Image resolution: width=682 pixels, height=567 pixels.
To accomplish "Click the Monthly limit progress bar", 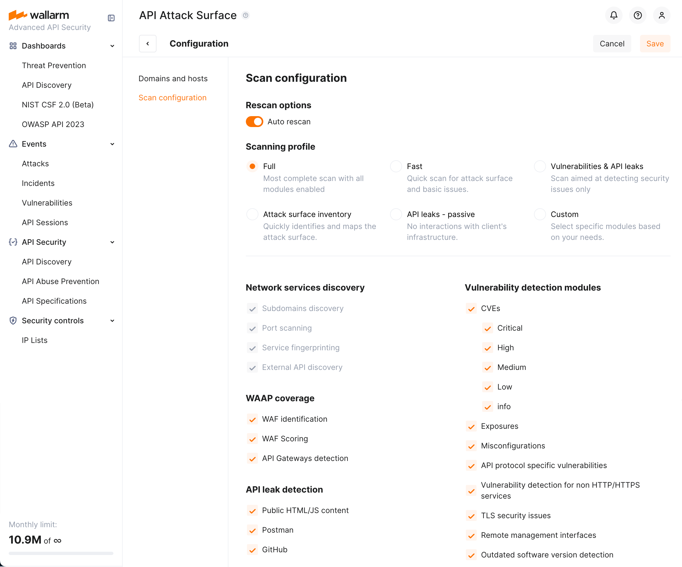I will tap(61, 553).
